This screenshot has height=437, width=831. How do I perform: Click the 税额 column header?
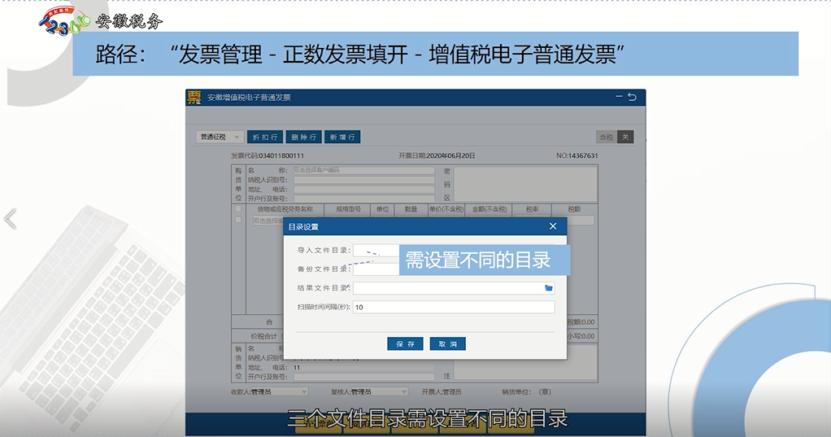click(x=575, y=209)
